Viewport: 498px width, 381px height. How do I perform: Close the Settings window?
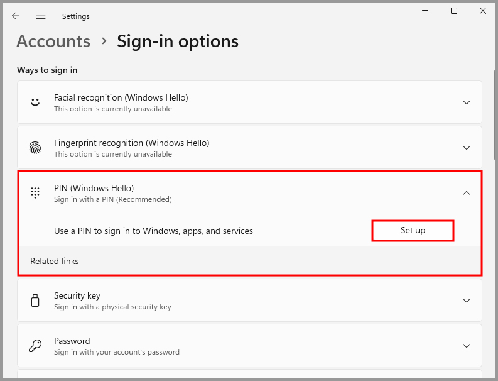(483, 11)
